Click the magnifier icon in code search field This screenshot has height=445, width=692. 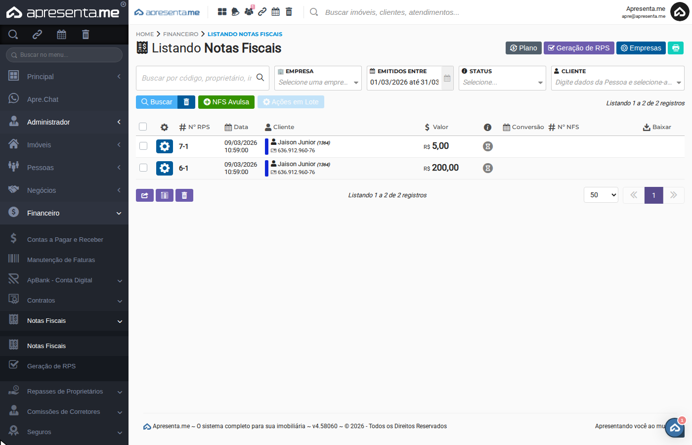click(260, 78)
